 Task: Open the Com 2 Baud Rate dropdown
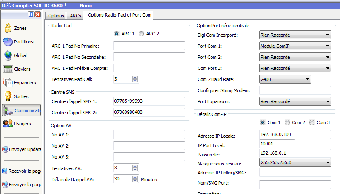pos(307,79)
